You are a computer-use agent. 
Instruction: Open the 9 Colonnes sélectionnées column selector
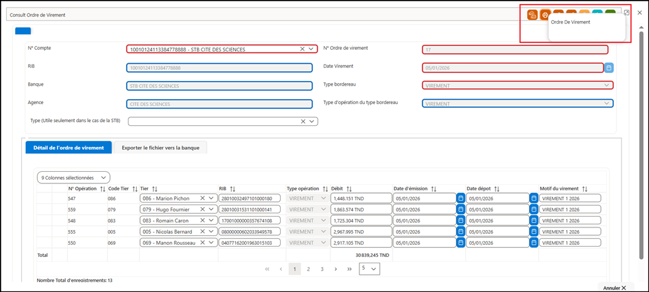click(74, 178)
